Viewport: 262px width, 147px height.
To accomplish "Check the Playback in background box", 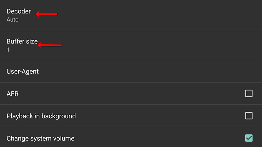I will [x=249, y=116].
